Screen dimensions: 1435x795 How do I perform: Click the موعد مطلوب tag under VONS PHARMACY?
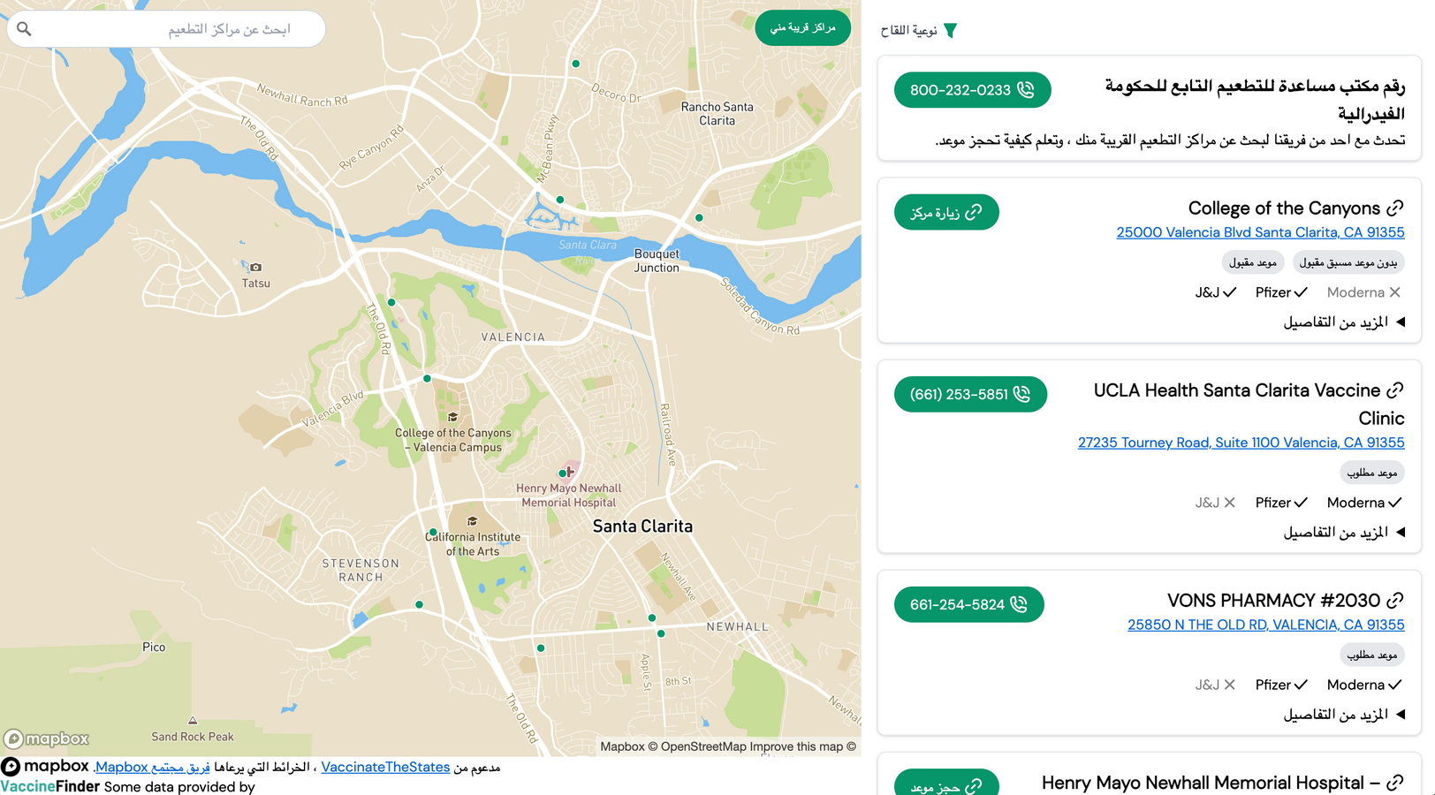click(x=1372, y=655)
